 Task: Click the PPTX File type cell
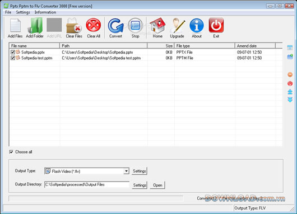(x=184, y=52)
